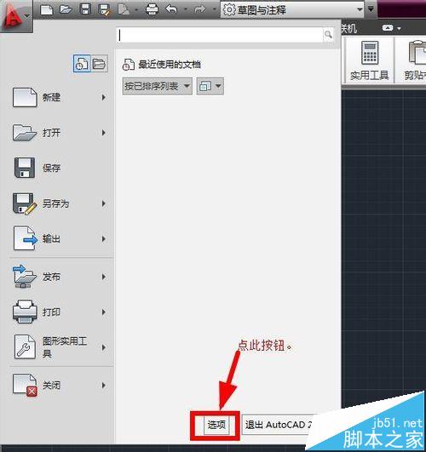This screenshot has height=452, width=426.
Task: Show open documents view
Action: tap(100, 64)
